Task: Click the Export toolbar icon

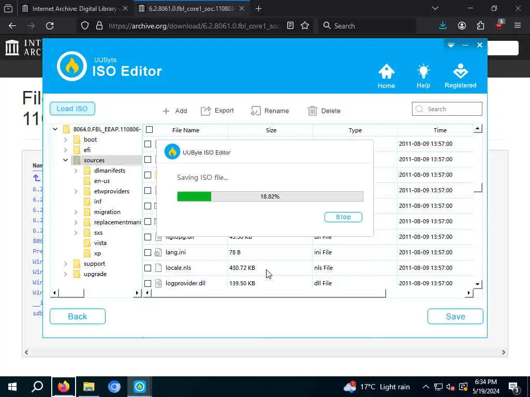Action: 205,111
